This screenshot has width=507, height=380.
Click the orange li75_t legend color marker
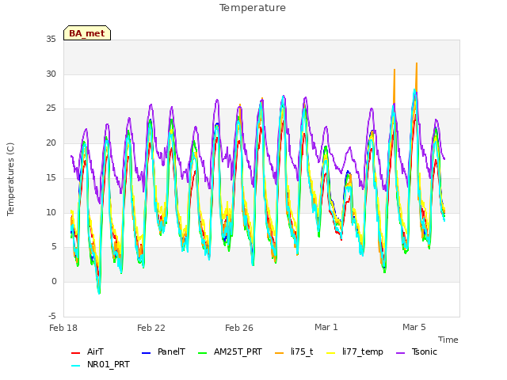pos(280,353)
